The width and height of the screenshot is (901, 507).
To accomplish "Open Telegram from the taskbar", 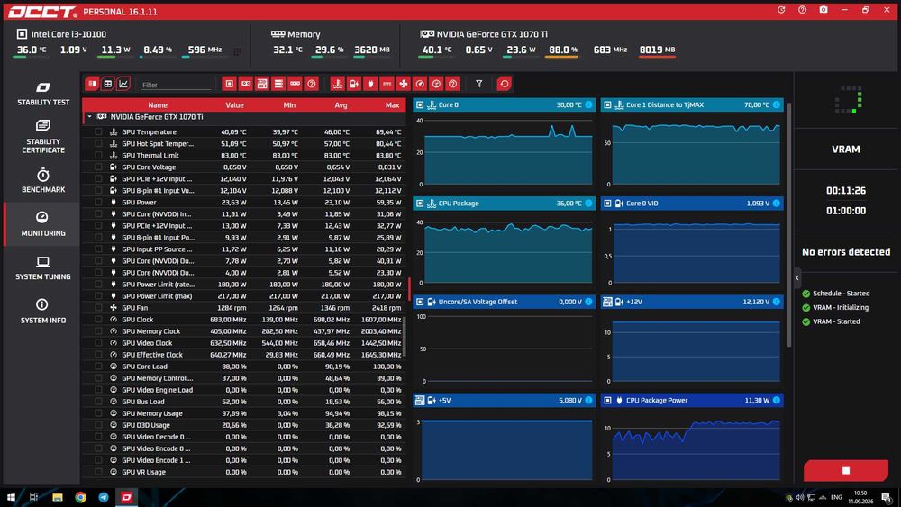I will pos(104,497).
